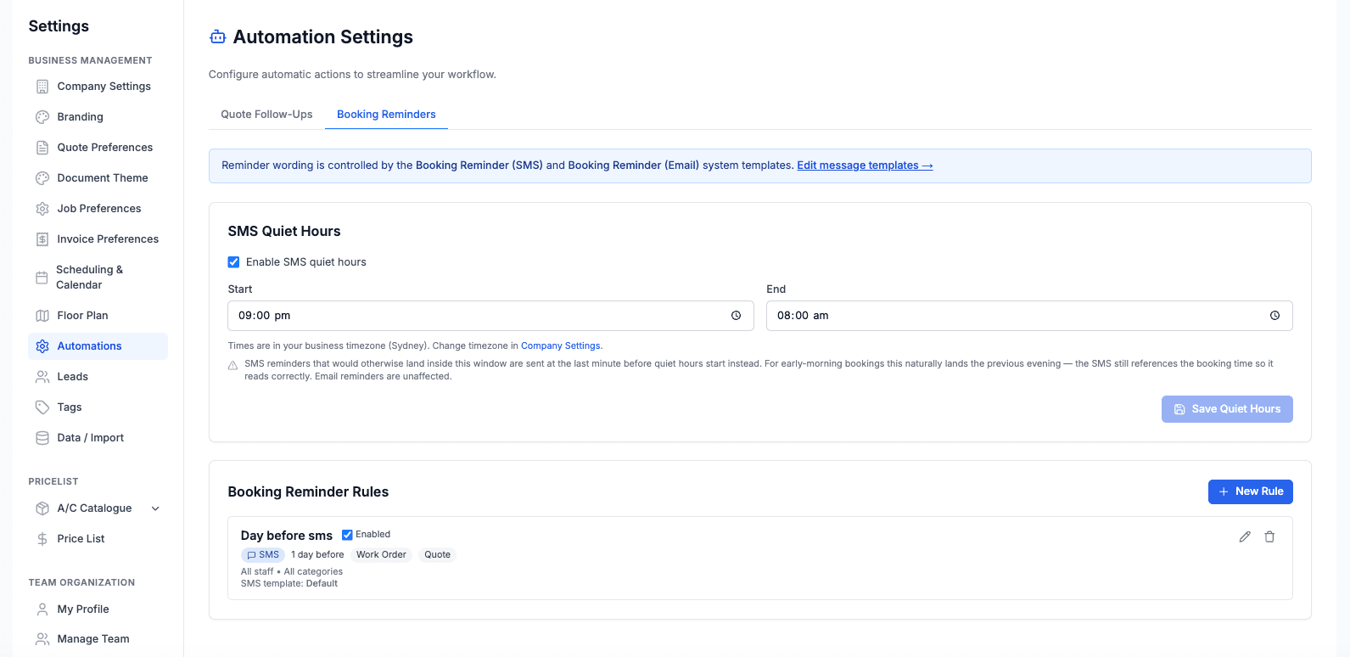Toggle the Enabled checkbox for Day before sms
The image size is (1350, 657).
[x=347, y=535]
